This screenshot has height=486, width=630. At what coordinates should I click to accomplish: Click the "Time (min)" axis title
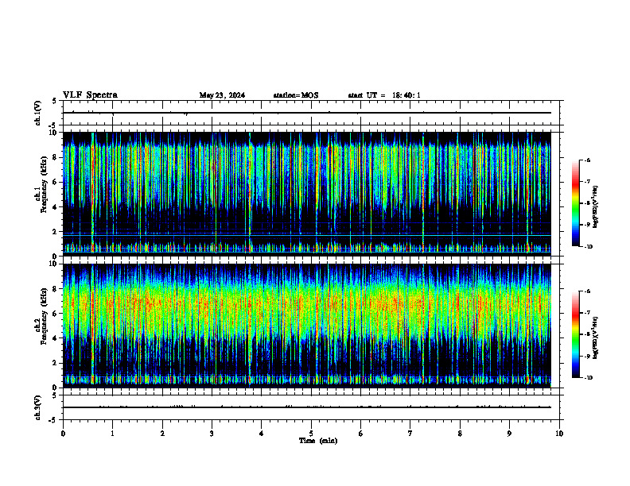pyautogui.click(x=318, y=441)
